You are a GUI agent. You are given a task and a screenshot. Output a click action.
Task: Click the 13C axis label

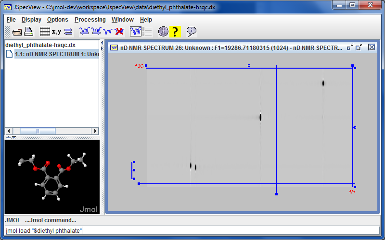[139, 66]
